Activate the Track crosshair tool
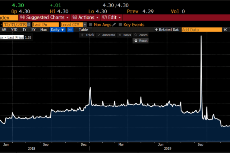The image size is (230, 153). [x=87, y=35]
